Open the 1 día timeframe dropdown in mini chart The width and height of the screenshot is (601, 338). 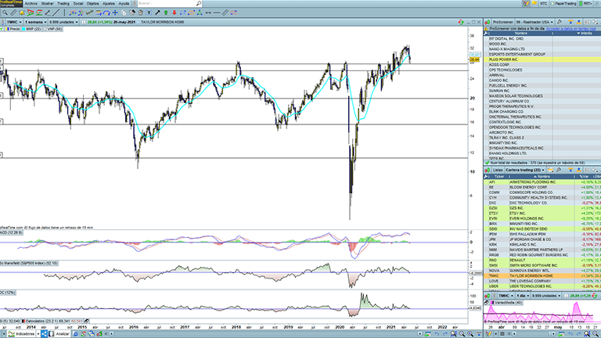point(524,296)
